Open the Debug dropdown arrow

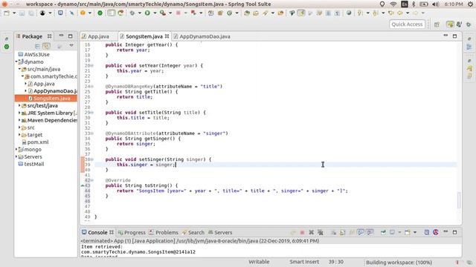(x=140, y=13)
